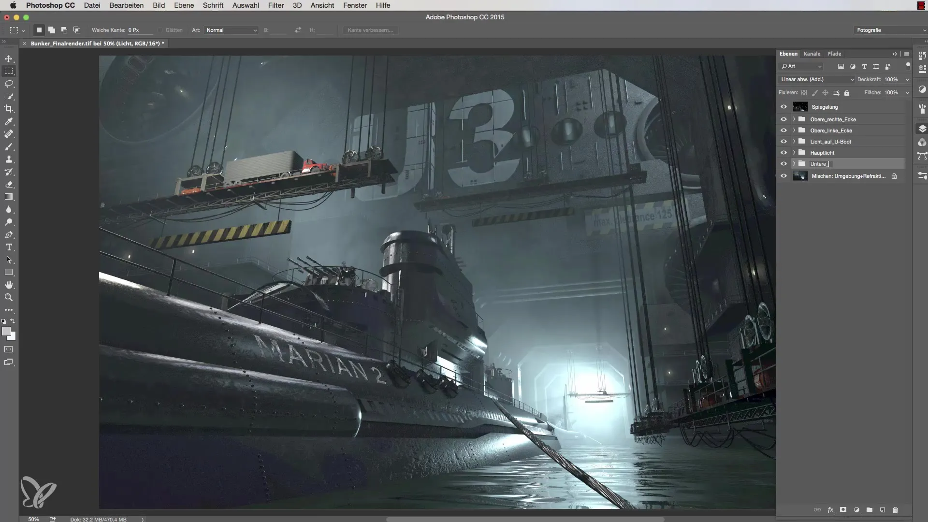Expand the Hauptlicht group

click(x=794, y=152)
